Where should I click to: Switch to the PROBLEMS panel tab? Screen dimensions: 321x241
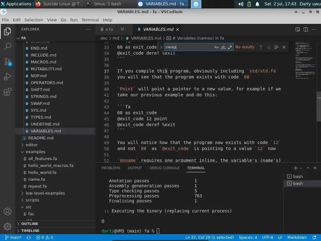(111, 168)
